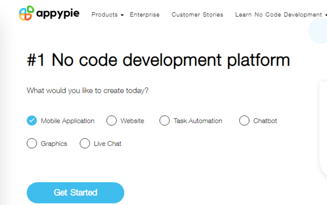Image resolution: width=327 pixels, height=205 pixels.
Task: Click the Get Started button
Action: 75,193
